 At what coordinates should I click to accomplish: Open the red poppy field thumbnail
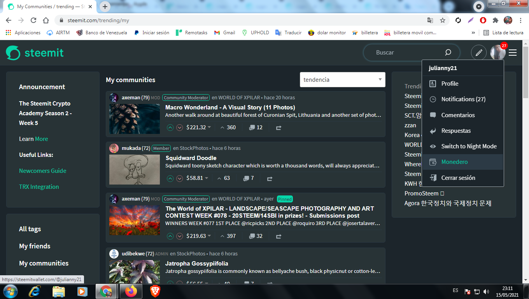click(x=135, y=220)
